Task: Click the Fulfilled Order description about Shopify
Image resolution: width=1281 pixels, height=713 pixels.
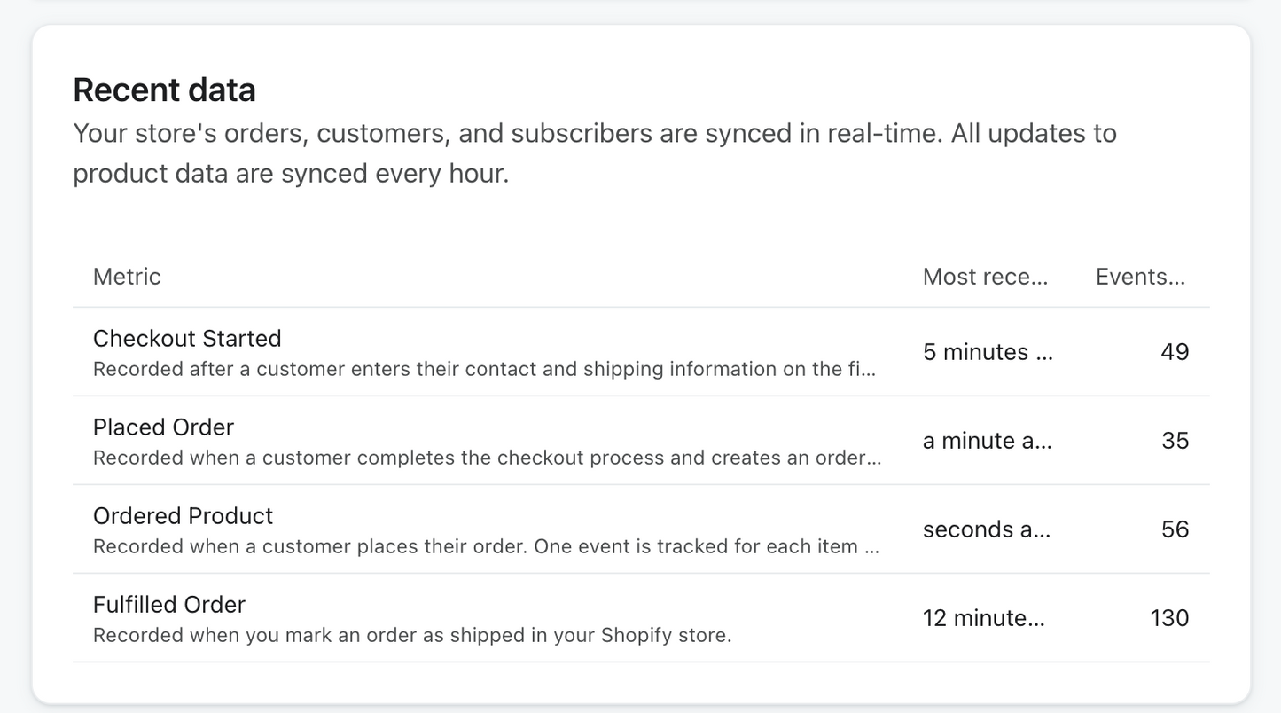Action: pyautogui.click(x=412, y=635)
